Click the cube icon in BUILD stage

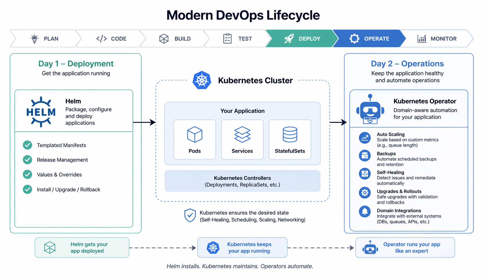point(164,38)
